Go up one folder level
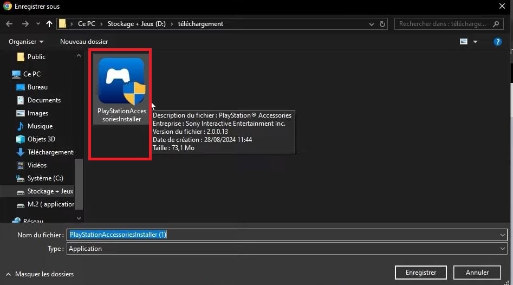 click(x=49, y=24)
